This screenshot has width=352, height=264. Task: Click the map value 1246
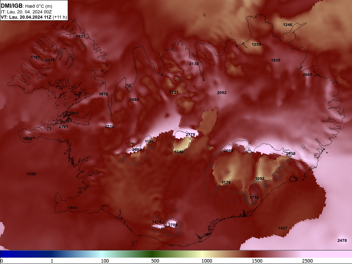click(288, 25)
